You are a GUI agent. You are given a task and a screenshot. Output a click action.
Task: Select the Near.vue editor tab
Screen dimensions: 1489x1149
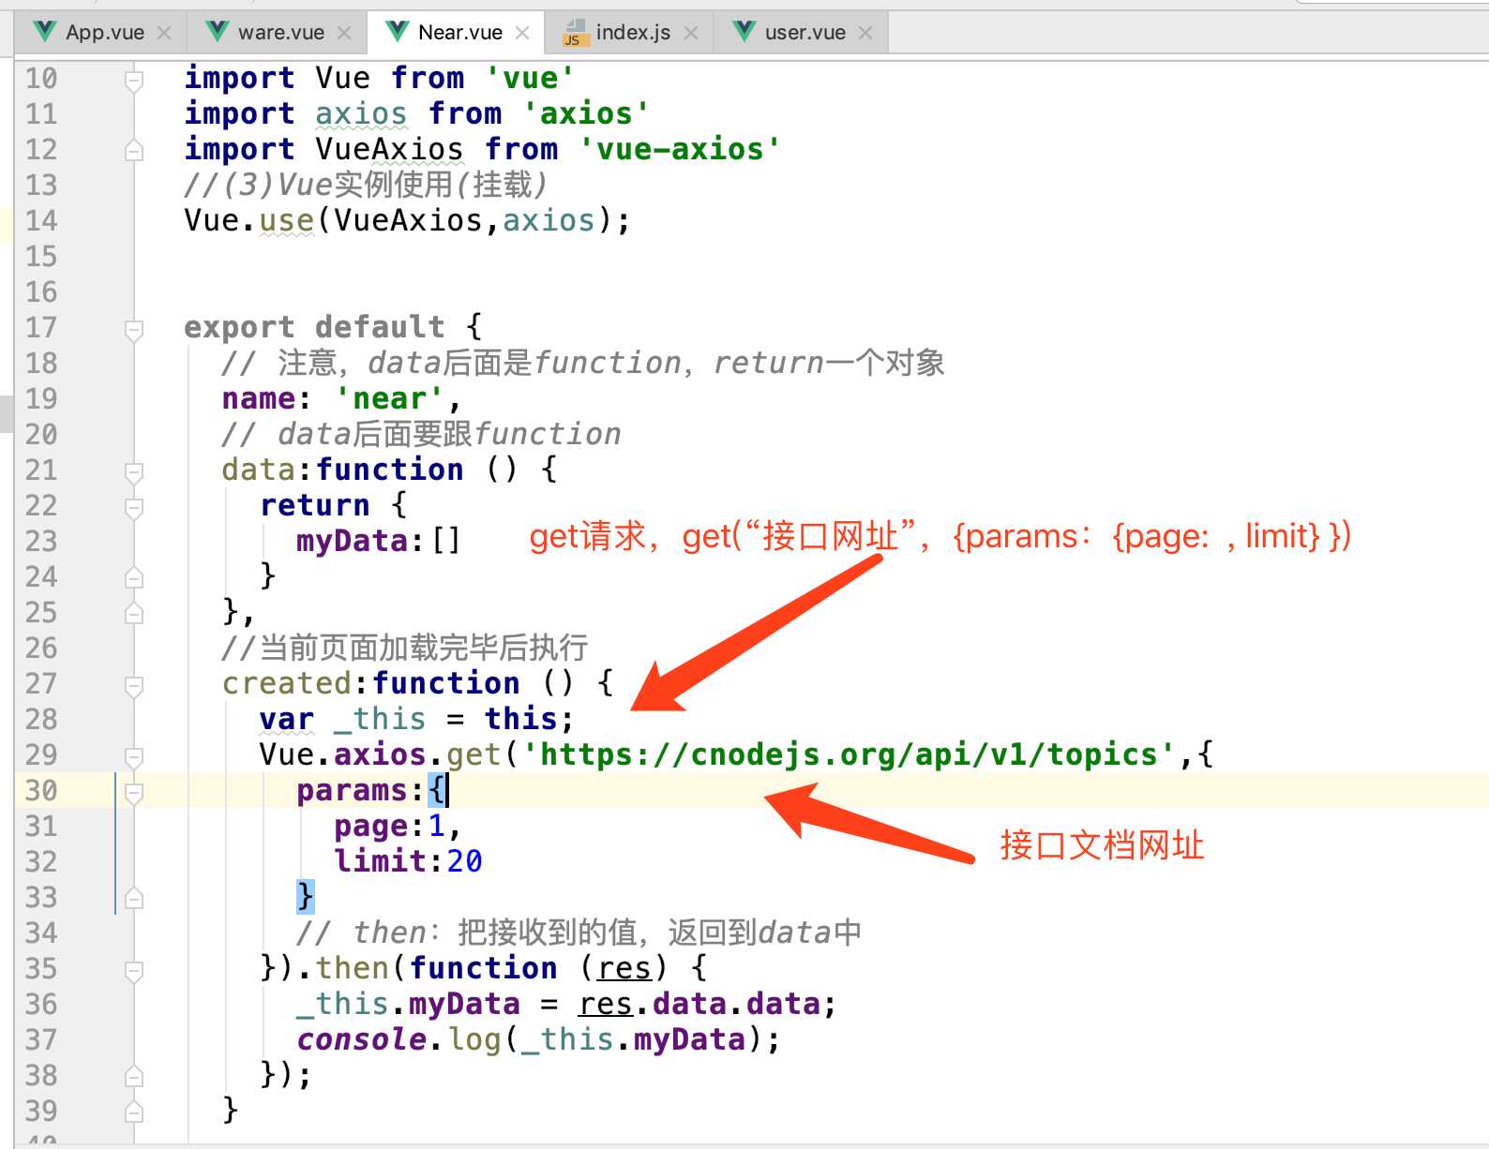point(456,33)
